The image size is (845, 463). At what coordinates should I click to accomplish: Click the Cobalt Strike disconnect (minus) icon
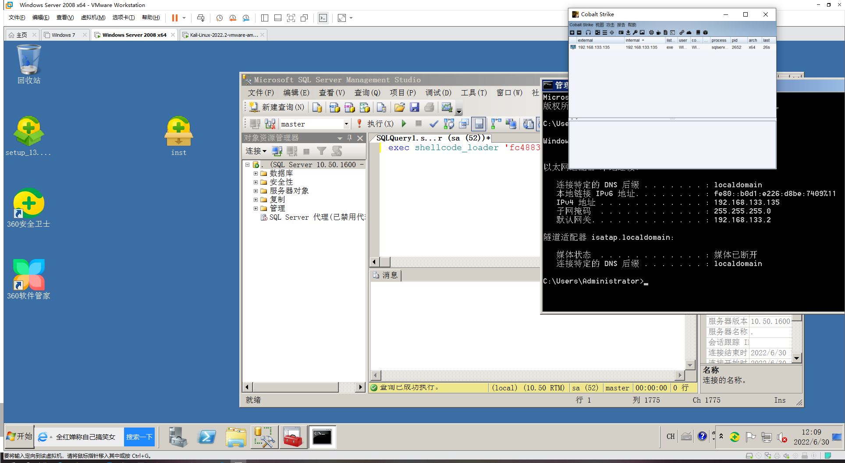tap(579, 32)
